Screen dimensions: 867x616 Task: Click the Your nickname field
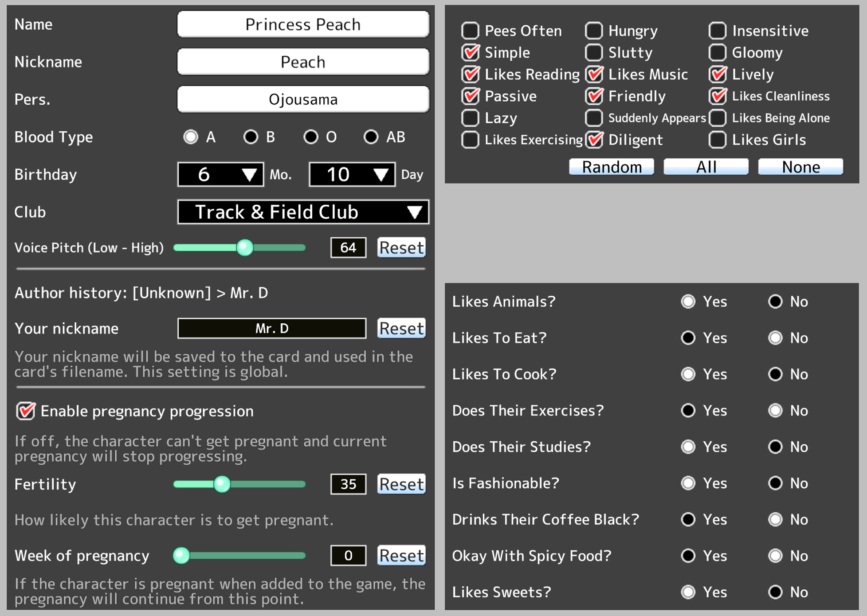[x=272, y=328]
